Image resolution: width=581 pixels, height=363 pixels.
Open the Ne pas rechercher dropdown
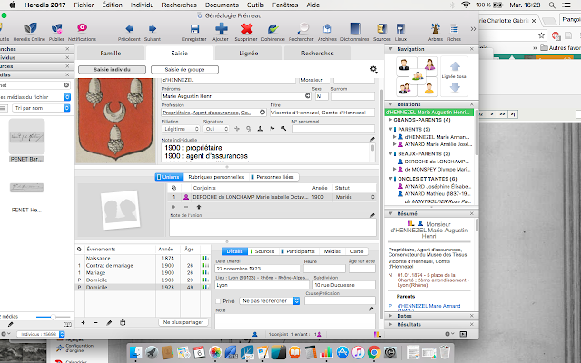click(270, 300)
